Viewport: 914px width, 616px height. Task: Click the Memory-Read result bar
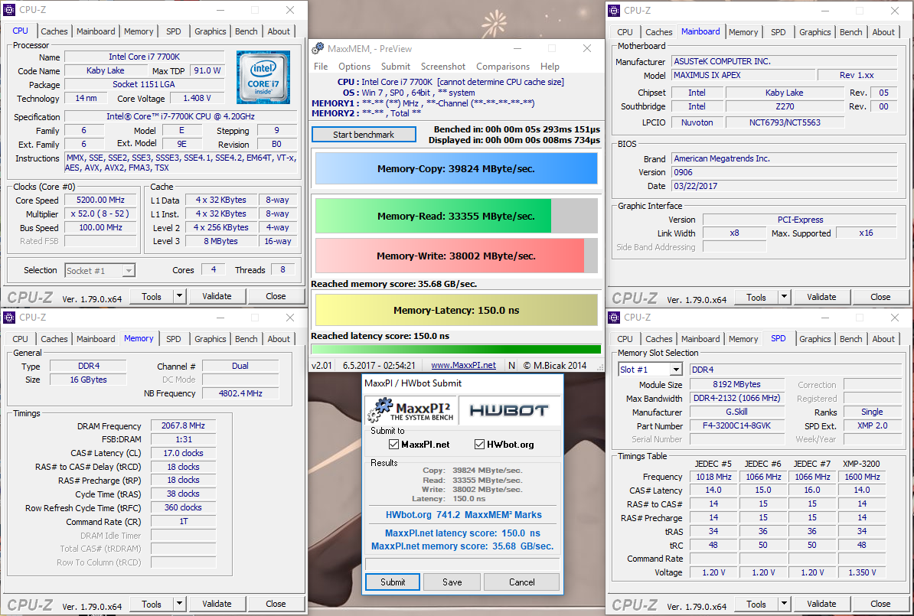coord(456,217)
